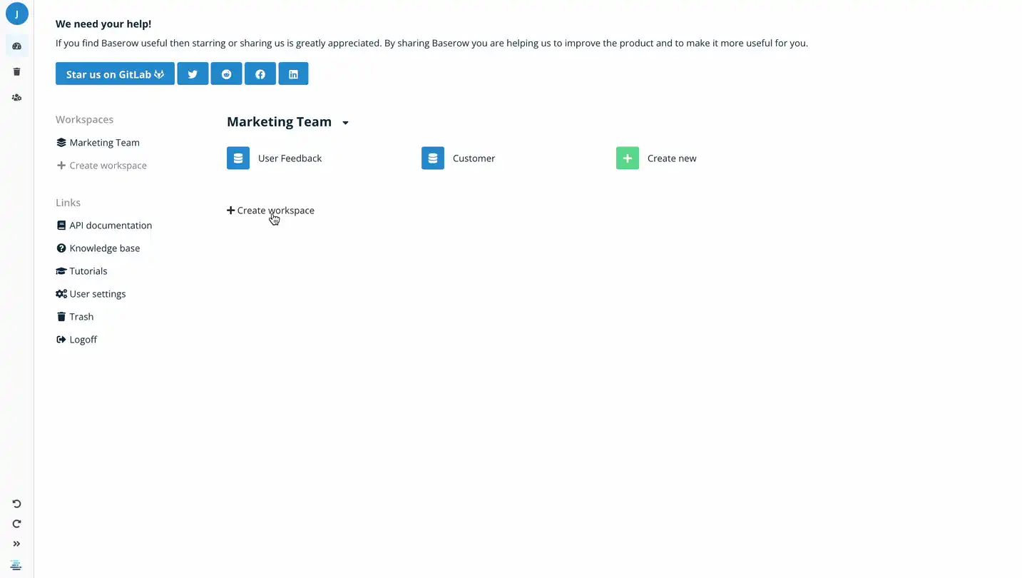This screenshot has height=578, width=1022.
Task: Open the User Feedback database icon
Action: 237,158
